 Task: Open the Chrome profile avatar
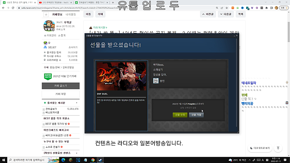click(x=276, y=8)
